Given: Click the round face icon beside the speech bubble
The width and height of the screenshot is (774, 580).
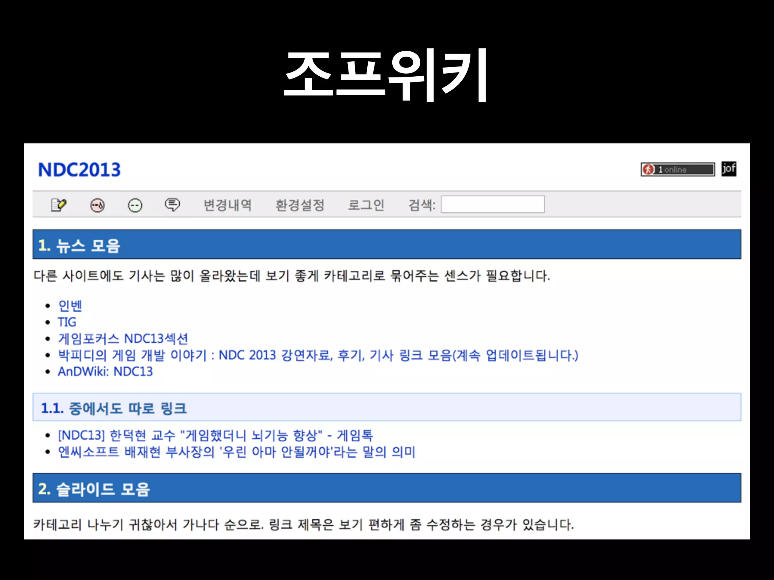Looking at the screenshot, I should coord(135,205).
